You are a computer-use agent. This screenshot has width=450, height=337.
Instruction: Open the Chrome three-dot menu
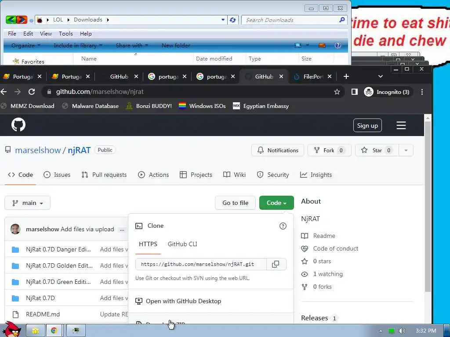click(x=422, y=92)
